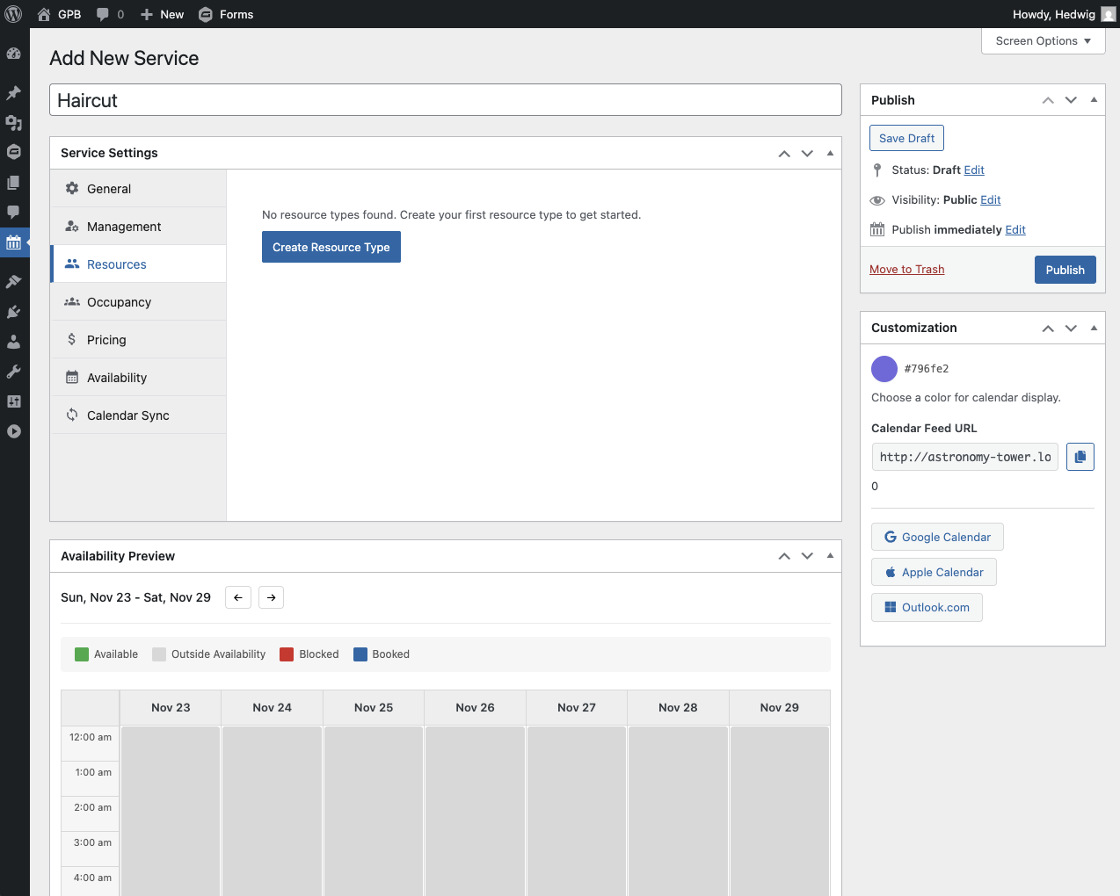Expand the Screen Options dropdown
The height and width of the screenshot is (896, 1120).
pyautogui.click(x=1043, y=41)
